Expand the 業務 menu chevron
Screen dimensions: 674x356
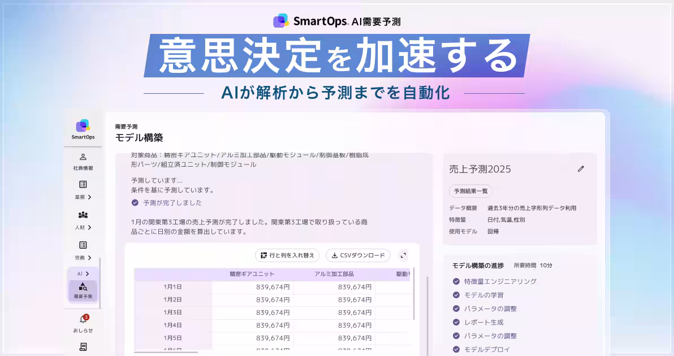click(90, 197)
